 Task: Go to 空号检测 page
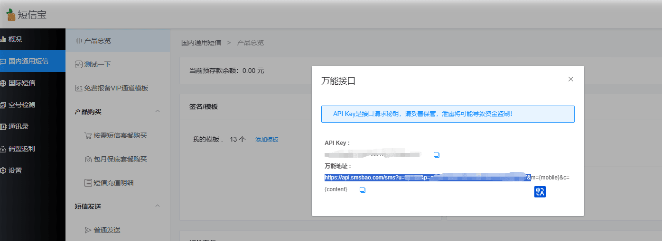tap(21, 105)
